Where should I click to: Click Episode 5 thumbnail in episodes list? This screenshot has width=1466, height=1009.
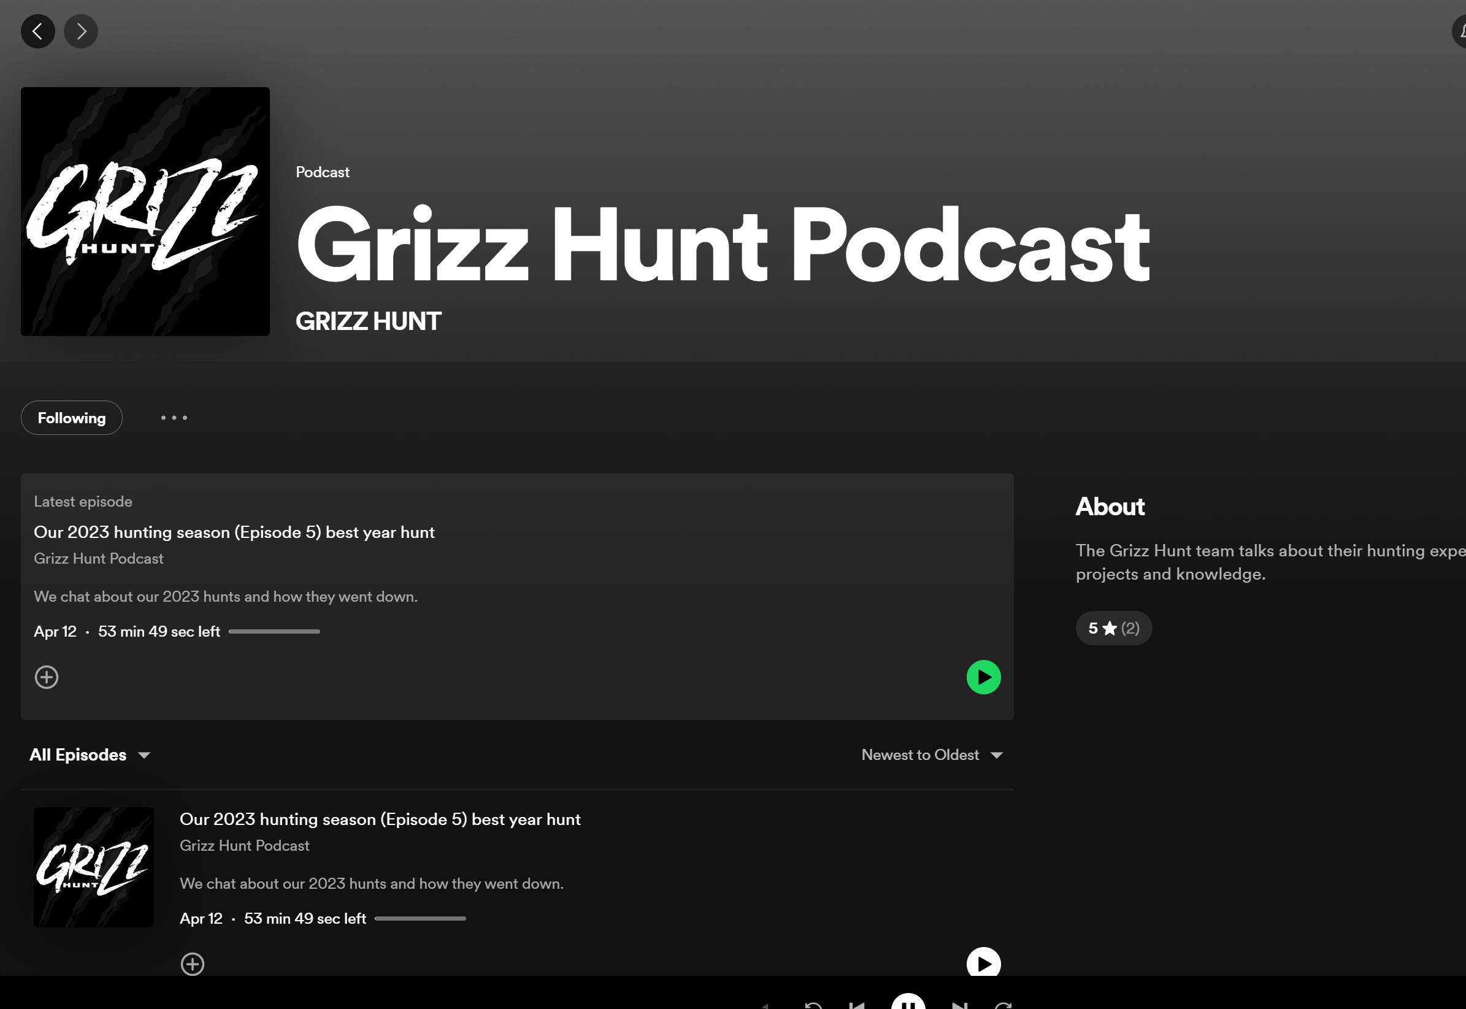point(94,867)
